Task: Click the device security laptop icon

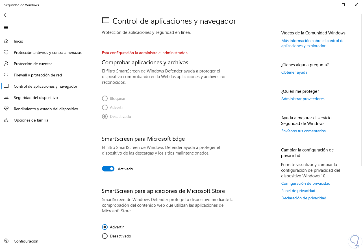Action: (x=6, y=98)
